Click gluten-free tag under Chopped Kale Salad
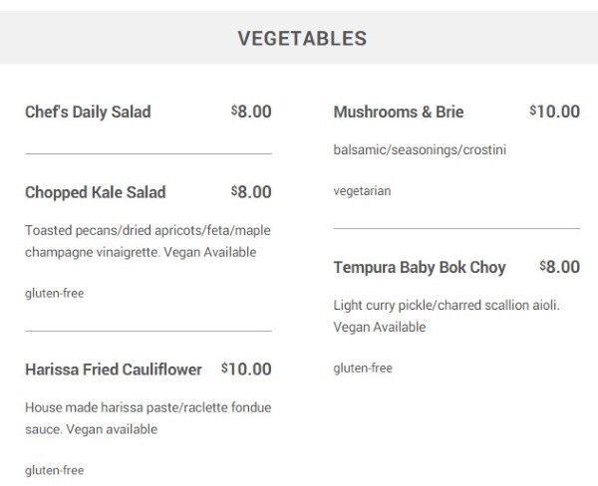 [55, 293]
